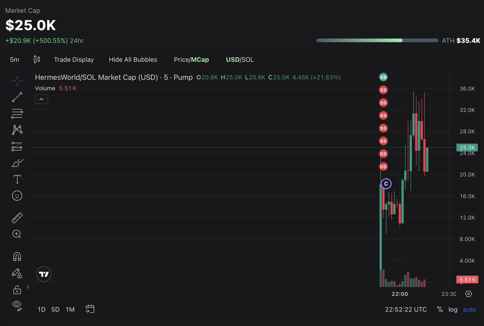
Task: Click Trade Display button
Action: pyautogui.click(x=74, y=60)
